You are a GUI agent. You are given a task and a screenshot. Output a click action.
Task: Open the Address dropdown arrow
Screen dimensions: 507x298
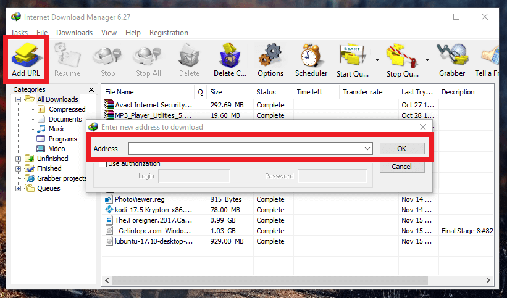367,149
